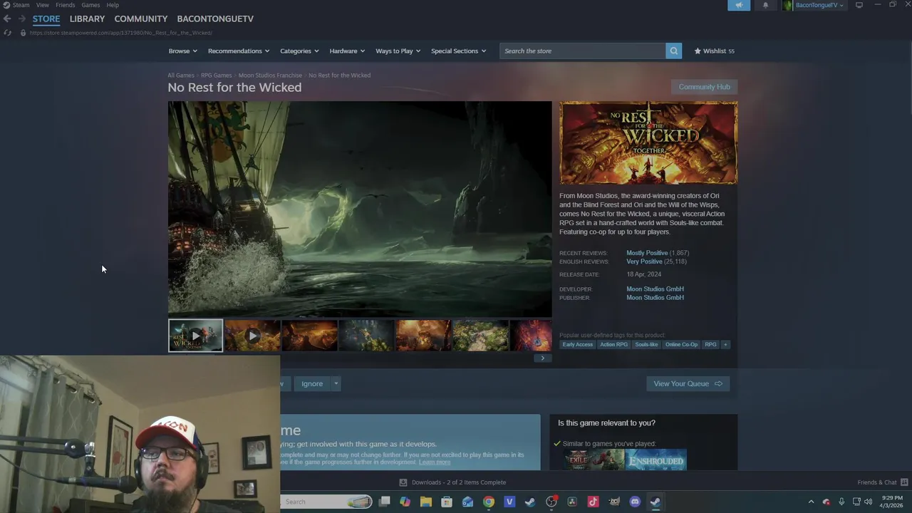Play the first trailer thumbnail
Viewport: 912px width, 513px height.
coord(195,336)
